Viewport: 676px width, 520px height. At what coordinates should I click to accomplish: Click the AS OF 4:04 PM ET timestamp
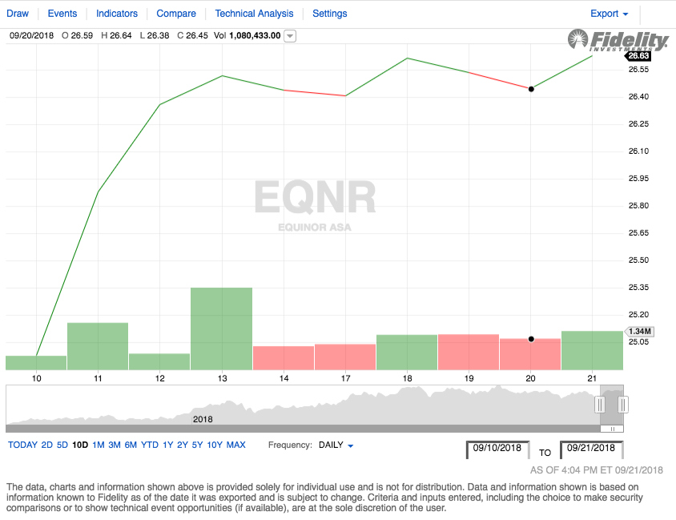pyautogui.click(x=596, y=470)
